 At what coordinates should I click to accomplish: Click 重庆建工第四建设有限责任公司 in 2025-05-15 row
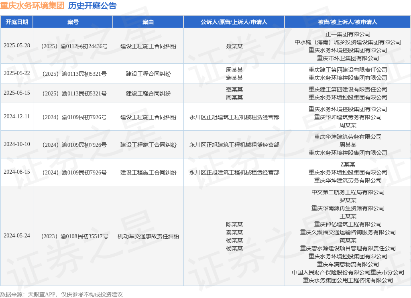[x=348, y=89]
